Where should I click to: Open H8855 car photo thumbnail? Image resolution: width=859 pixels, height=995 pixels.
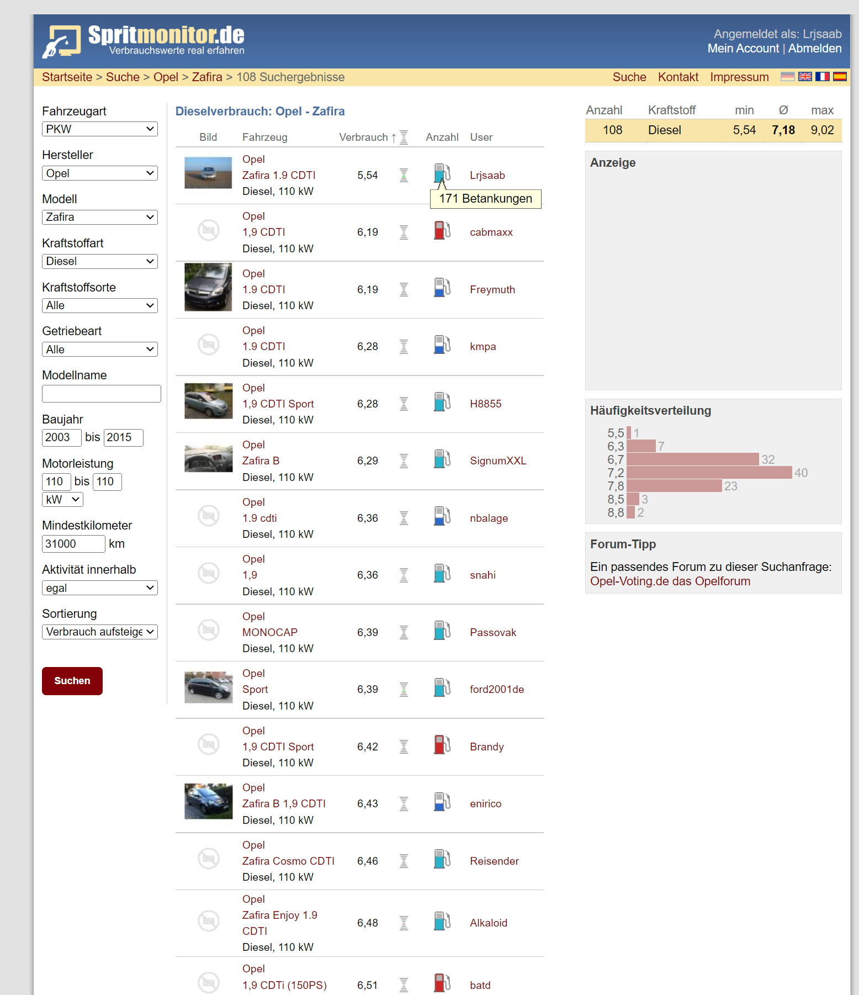pos(208,401)
